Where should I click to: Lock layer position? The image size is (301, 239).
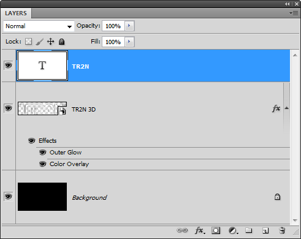[50, 42]
